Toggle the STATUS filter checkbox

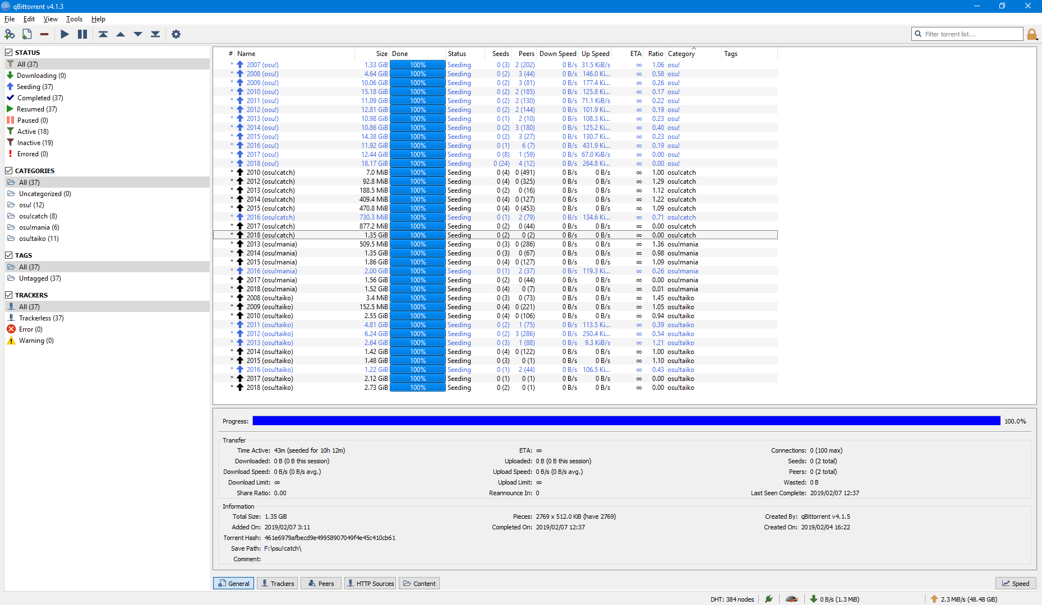[9, 52]
